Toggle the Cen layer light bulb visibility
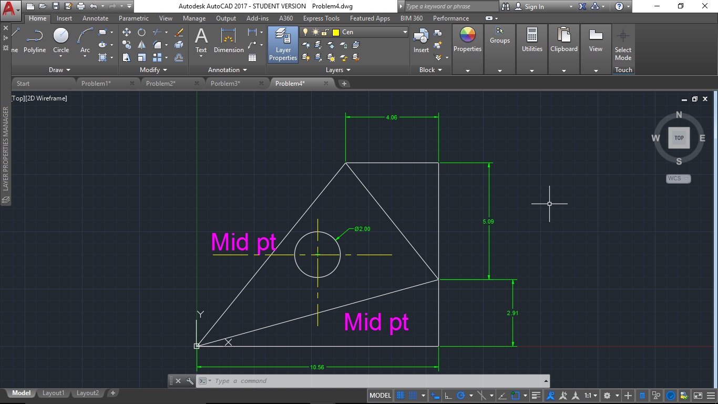718x404 pixels. pyautogui.click(x=305, y=32)
